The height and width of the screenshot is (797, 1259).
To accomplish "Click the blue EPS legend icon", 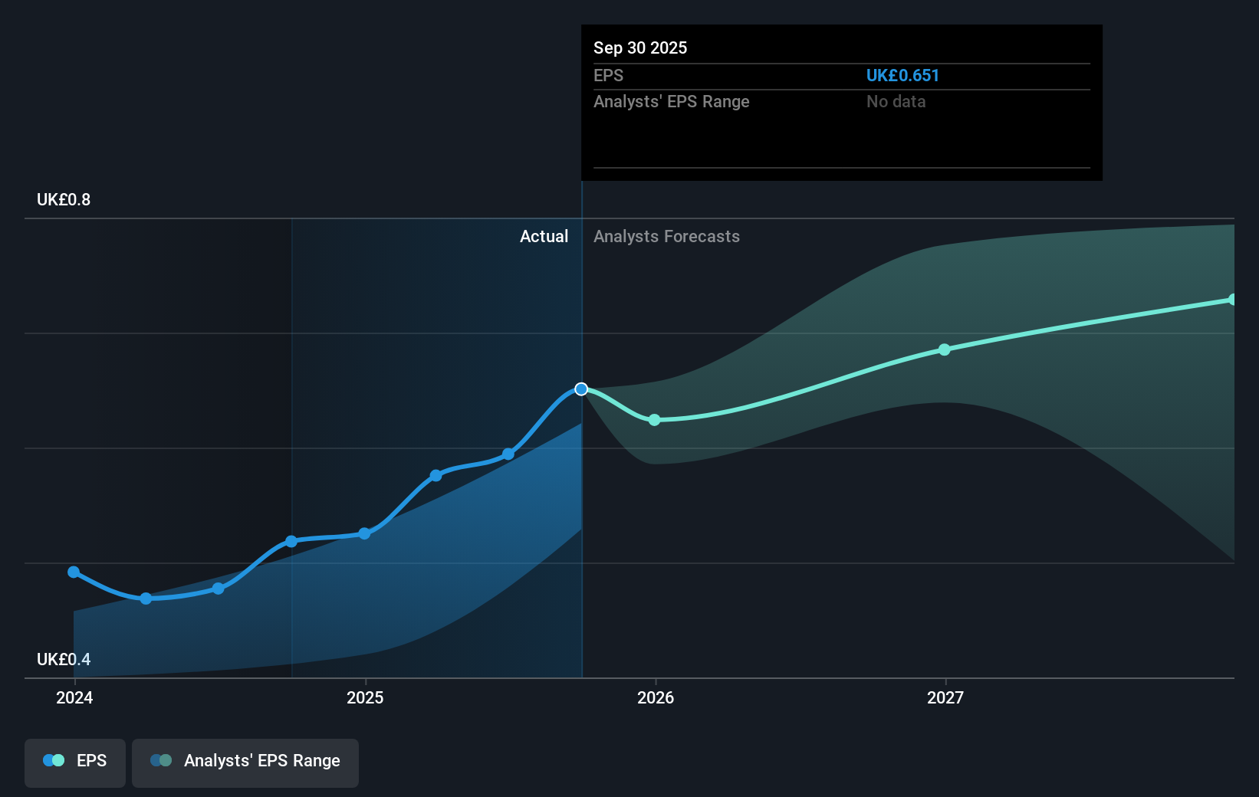I will click(x=53, y=760).
